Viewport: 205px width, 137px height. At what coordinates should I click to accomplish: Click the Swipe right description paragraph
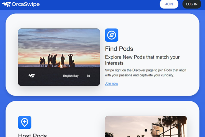point(146,73)
